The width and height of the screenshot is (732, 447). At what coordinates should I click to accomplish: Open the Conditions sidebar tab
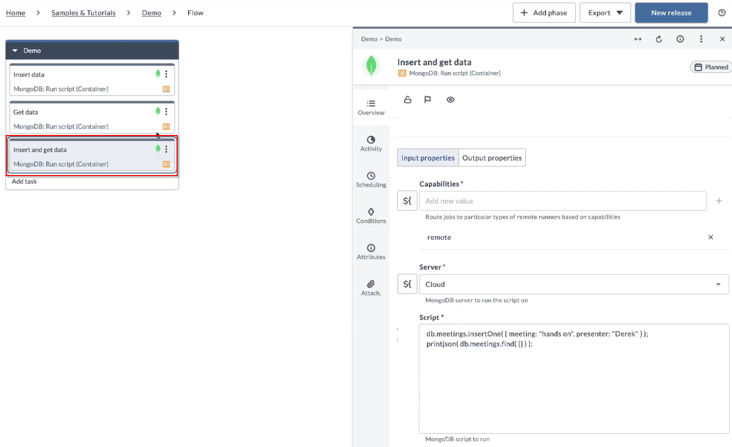(371, 216)
